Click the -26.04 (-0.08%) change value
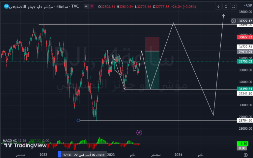 point(183,7)
